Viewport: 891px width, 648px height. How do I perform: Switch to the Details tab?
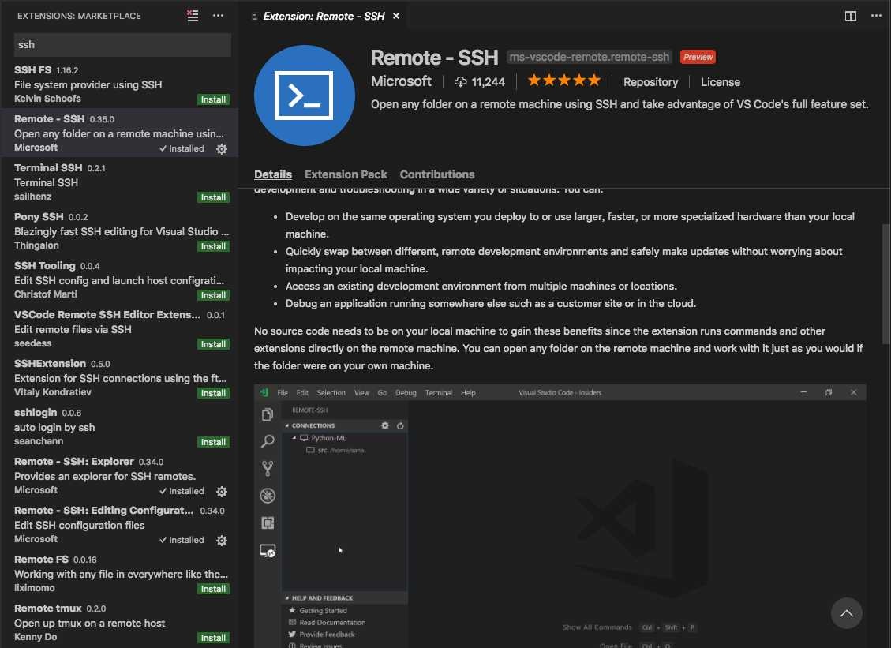click(273, 174)
